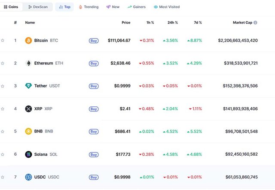Select the Gainers filter tab
Image resolution: width=275 pixels, height=190 pixels.
(137, 7)
